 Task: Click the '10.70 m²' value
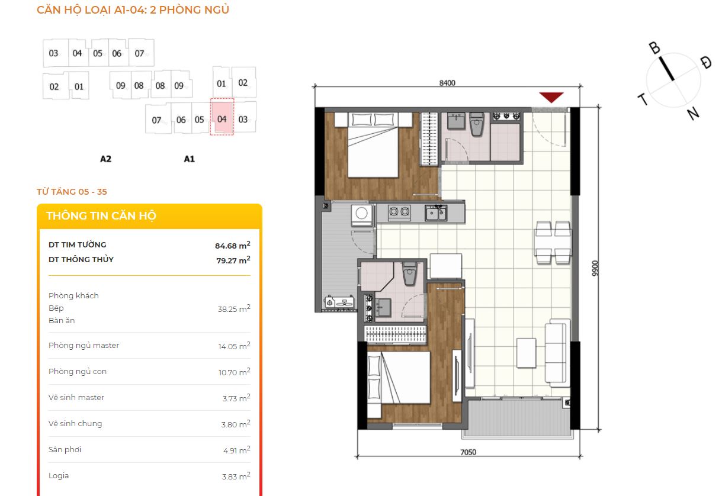(x=234, y=372)
